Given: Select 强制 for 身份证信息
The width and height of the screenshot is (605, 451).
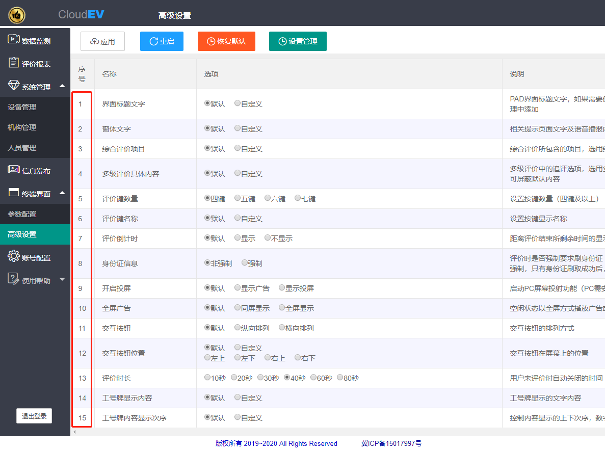Looking at the screenshot, I should pyautogui.click(x=245, y=263).
